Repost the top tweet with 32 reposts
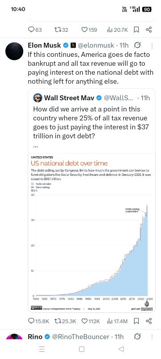Viewport: 161px width, 359px height. pos(61,30)
